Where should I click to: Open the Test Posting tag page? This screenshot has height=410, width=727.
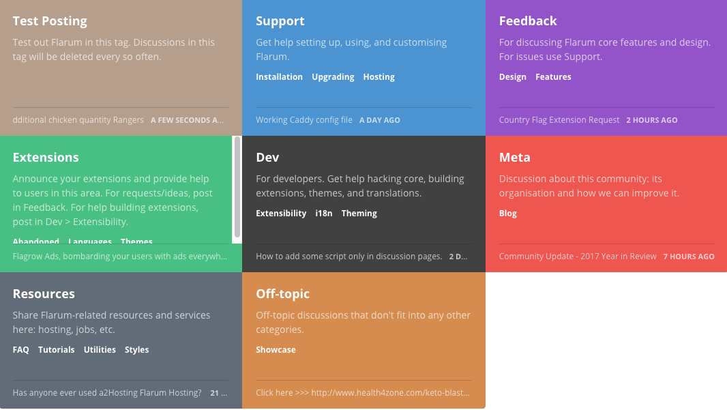pyautogui.click(x=50, y=20)
